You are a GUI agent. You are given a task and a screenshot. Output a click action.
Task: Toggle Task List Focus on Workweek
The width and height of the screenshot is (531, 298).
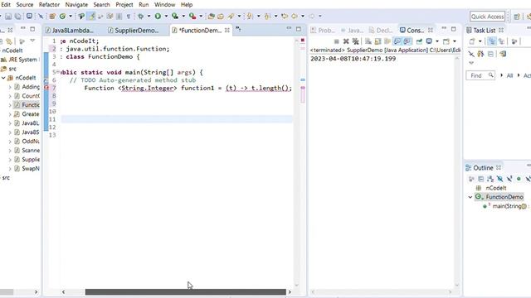(514, 41)
